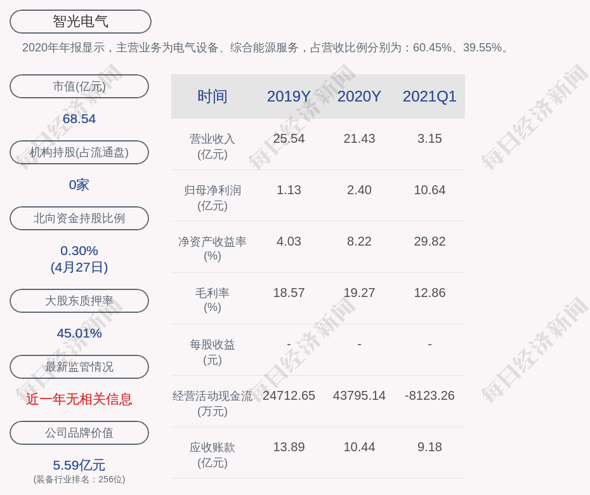This screenshot has height=495, width=590.
Task: Click the 时间 table header
Action: tap(213, 96)
